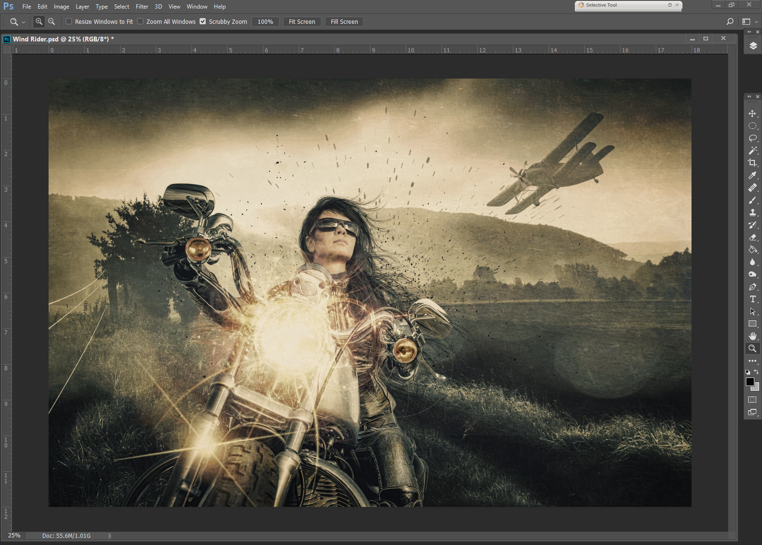The image size is (762, 545).
Task: Pick the Magic Wand tool
Action: coord(752,150)
